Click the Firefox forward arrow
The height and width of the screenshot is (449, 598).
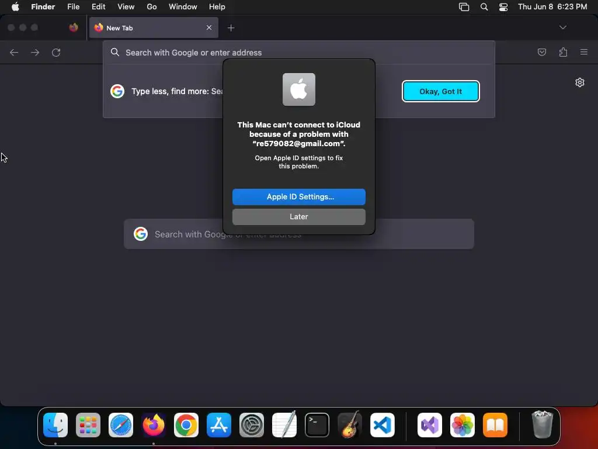point(35,52)
